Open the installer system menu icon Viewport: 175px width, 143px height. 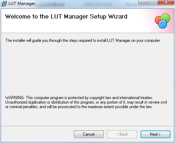click(x=4, y=3)
